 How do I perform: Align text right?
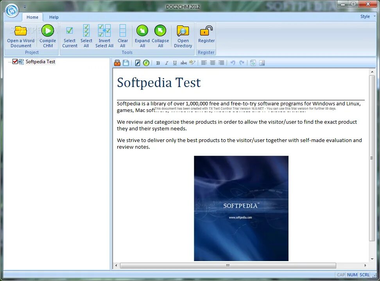pos(221,63)
